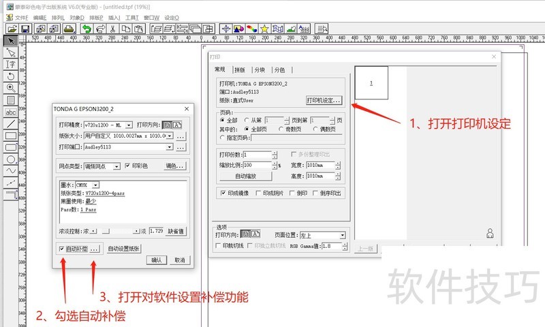Toggle the 印成镜像 checkbox
Viewport: 545px width, 327px height.
tap(223, 193)
